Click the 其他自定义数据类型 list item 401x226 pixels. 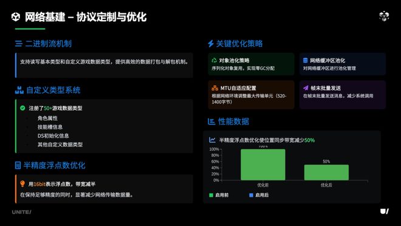(x=60, y=145)
